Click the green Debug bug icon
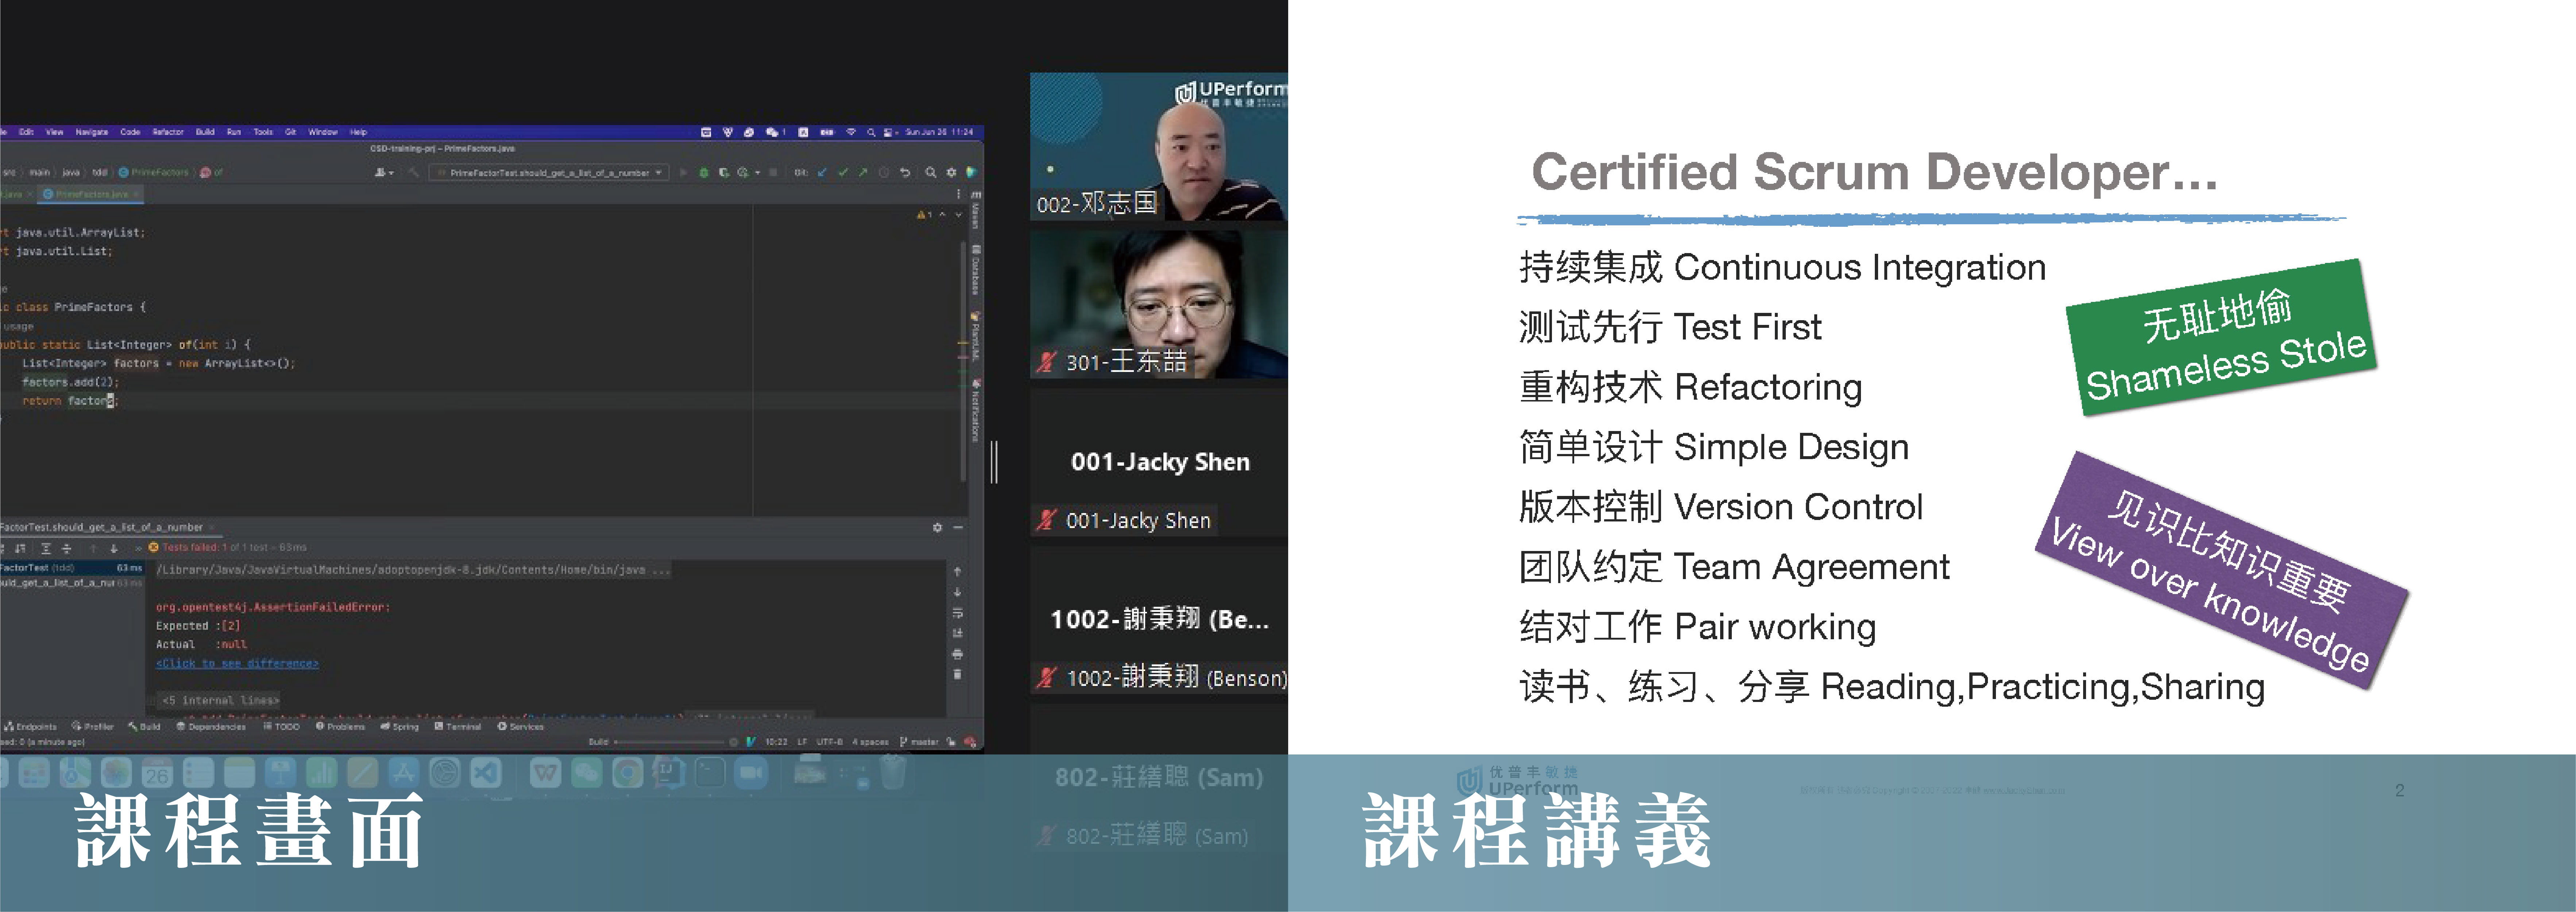 pos(704,172)
